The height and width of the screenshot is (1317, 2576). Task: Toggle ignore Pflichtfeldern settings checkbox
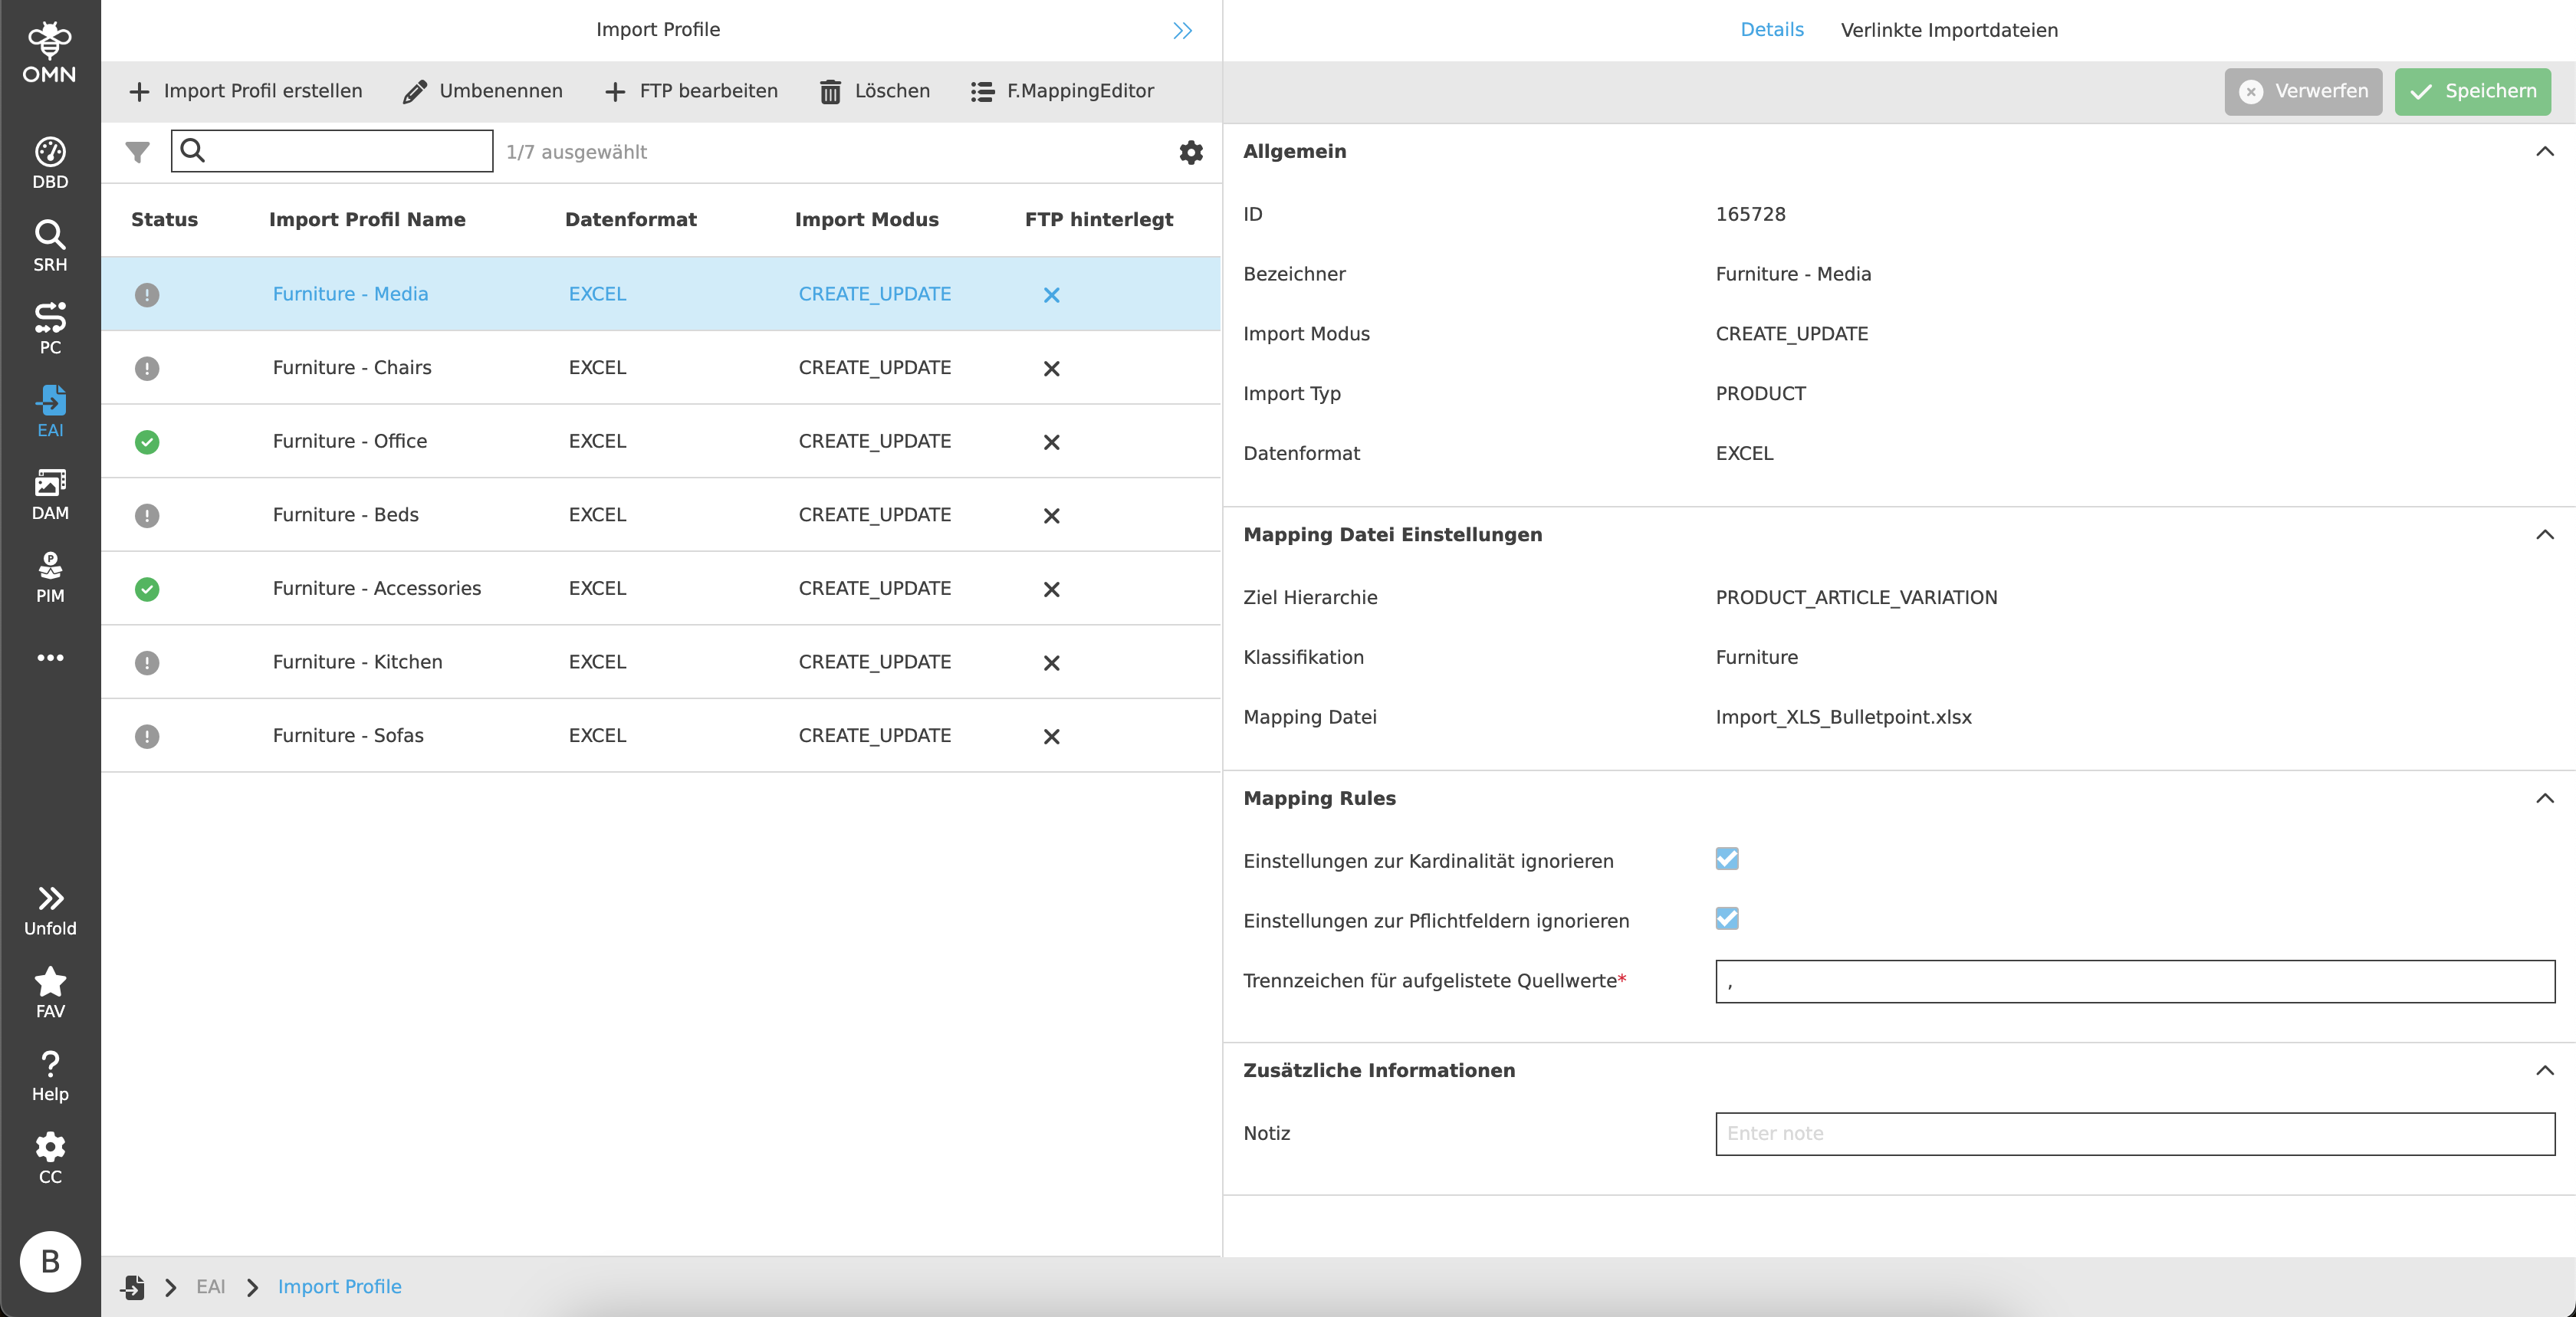1727,919
